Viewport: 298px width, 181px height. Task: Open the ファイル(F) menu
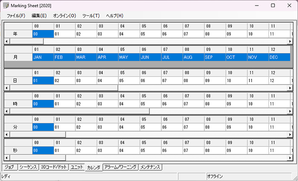pyautogui.click(x=16, y=16)
